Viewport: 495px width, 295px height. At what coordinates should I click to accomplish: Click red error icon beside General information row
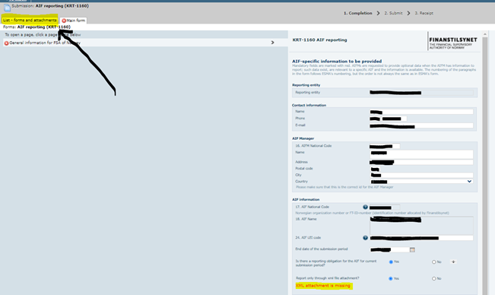tap(6, 43)
